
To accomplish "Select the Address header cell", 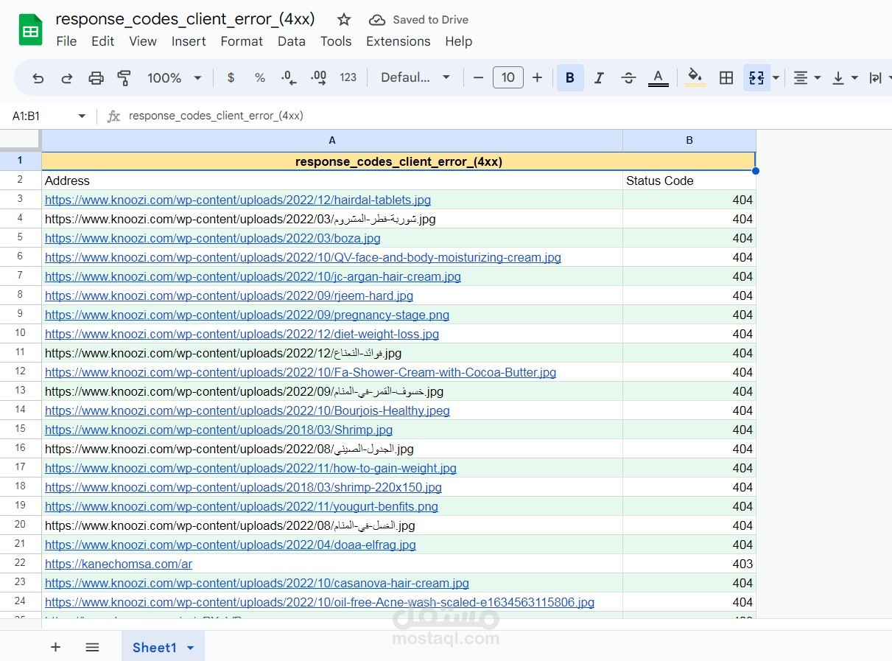I will (x=332, y=181).
